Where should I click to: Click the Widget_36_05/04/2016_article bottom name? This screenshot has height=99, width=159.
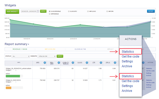(x=18, y=69)
